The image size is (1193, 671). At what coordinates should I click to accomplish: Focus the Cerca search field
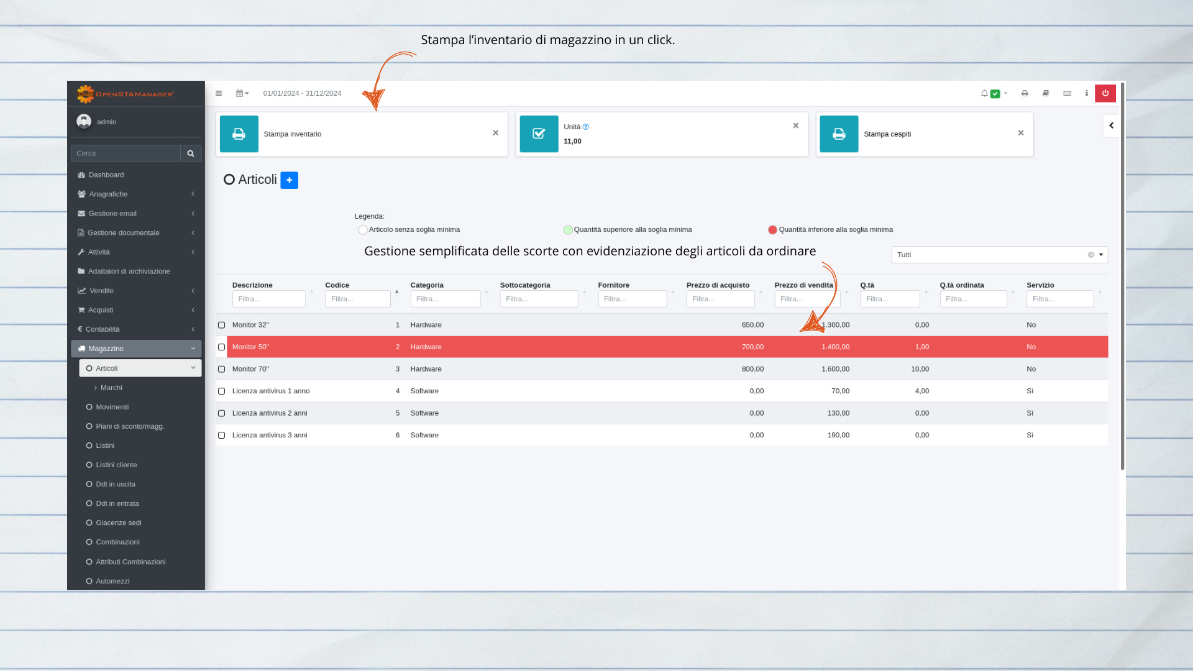click(126, 153)
